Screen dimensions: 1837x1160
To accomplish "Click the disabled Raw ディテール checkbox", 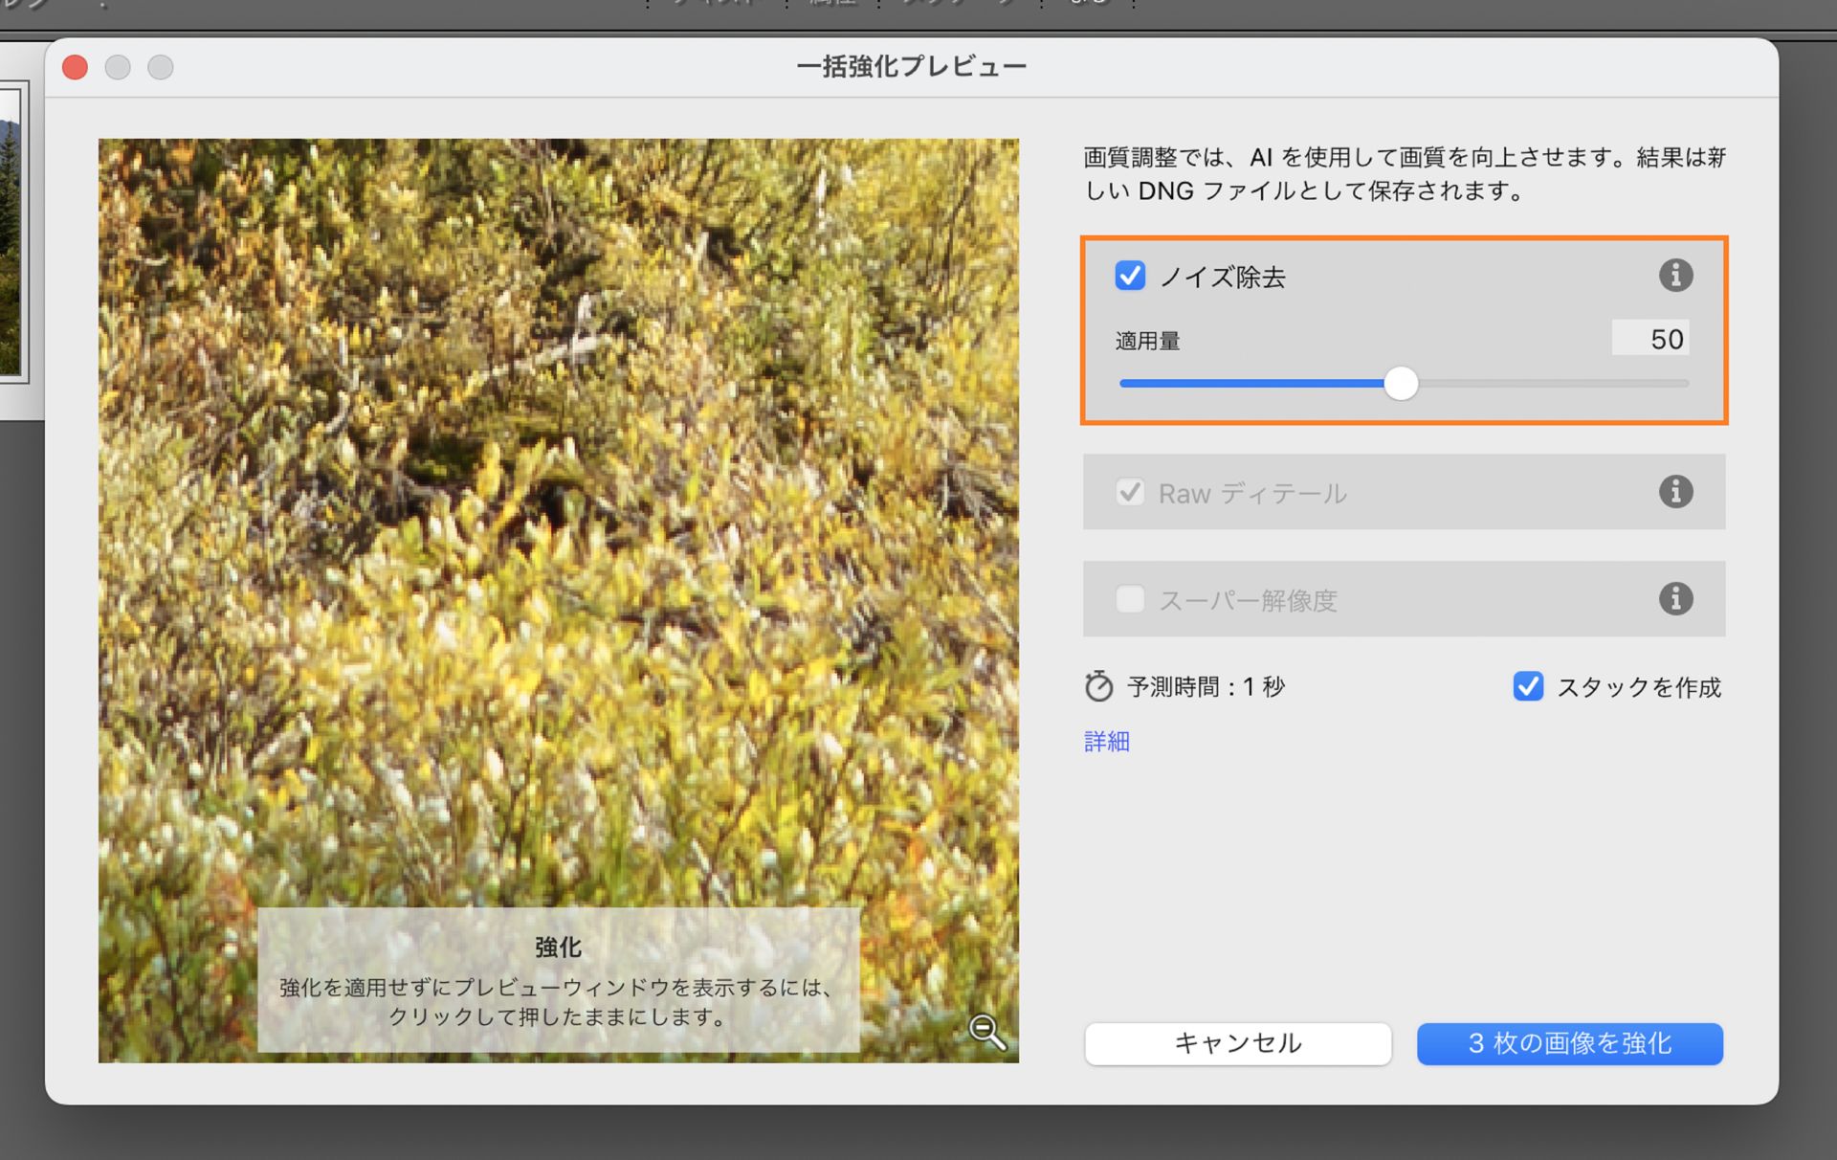I will click(x=1130, y=492).
